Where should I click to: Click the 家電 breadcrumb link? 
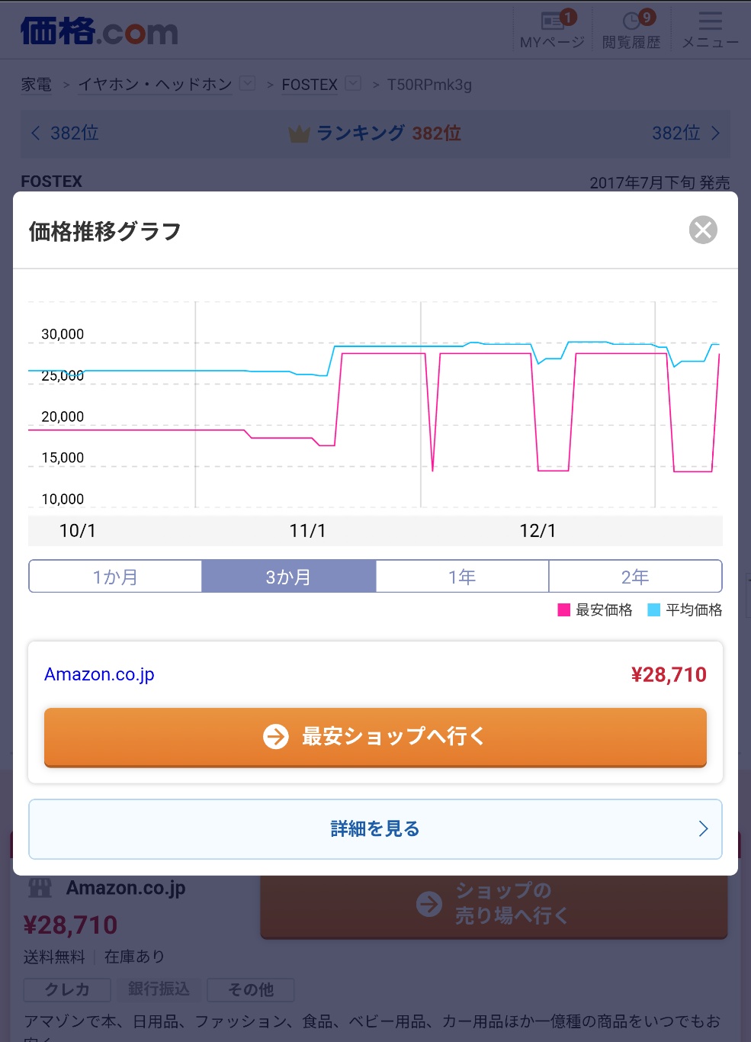pyautogui.click(x=37, y=85)
